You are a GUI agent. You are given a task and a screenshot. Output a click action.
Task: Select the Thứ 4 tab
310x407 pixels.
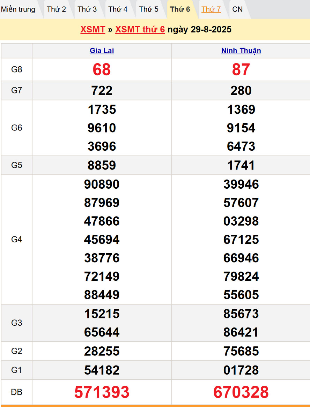point(118,9)
